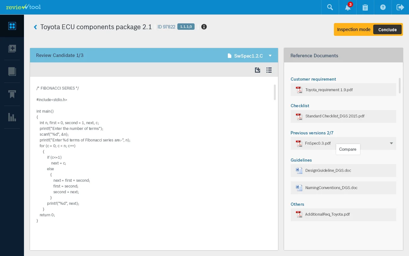Click the add-new plus icon in sidebar
The image size is (409, 256).
pos(12,49)
